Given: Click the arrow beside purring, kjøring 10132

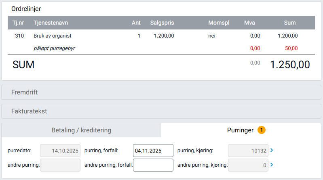Looking at the screenshot, I should pos(272,151).
